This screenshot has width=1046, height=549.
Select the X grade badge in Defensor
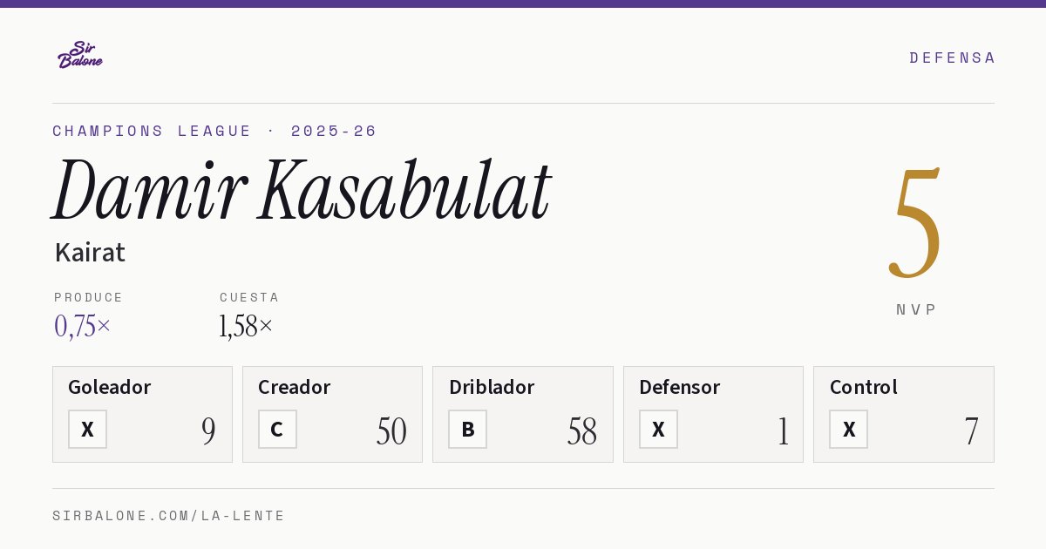[x=658, y=429]
